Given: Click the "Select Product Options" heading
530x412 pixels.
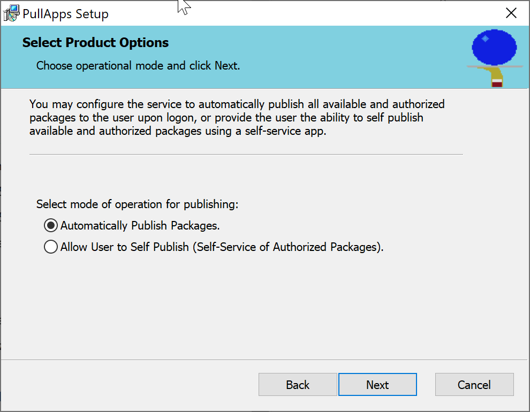Looking at the screenshot, I should pos(95,43).
